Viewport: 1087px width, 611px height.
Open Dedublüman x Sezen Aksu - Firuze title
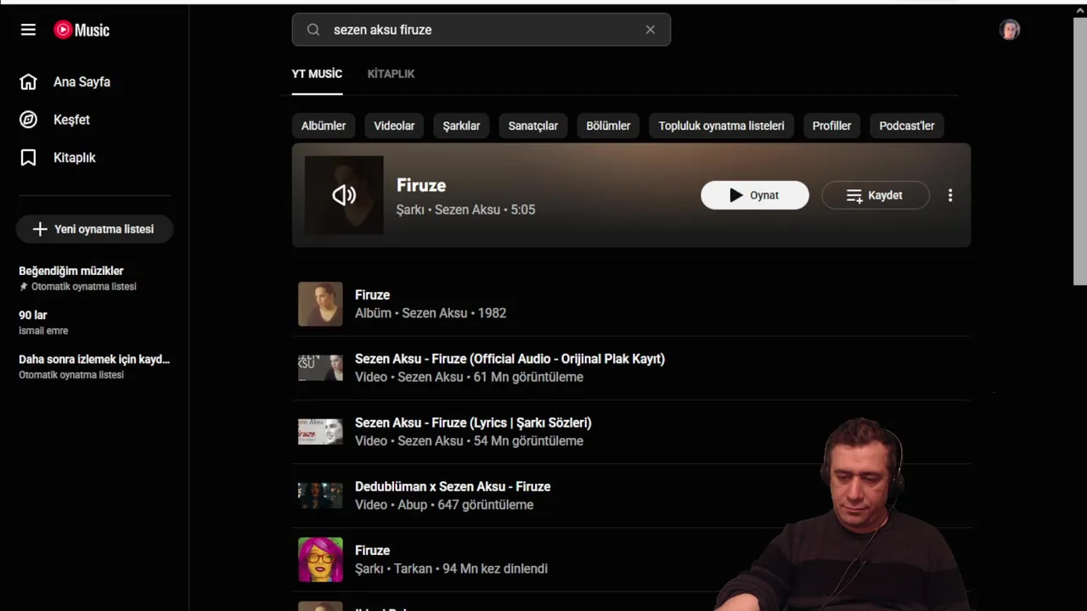[x=453, y=486]
